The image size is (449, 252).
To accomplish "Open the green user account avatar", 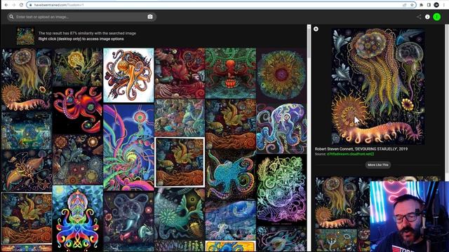I will (x=437, y=17).
